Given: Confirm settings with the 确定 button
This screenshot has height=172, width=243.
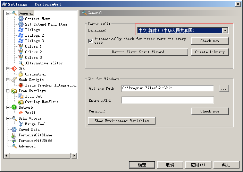Looking at the screenshot, I should click(x=142, y=165).
